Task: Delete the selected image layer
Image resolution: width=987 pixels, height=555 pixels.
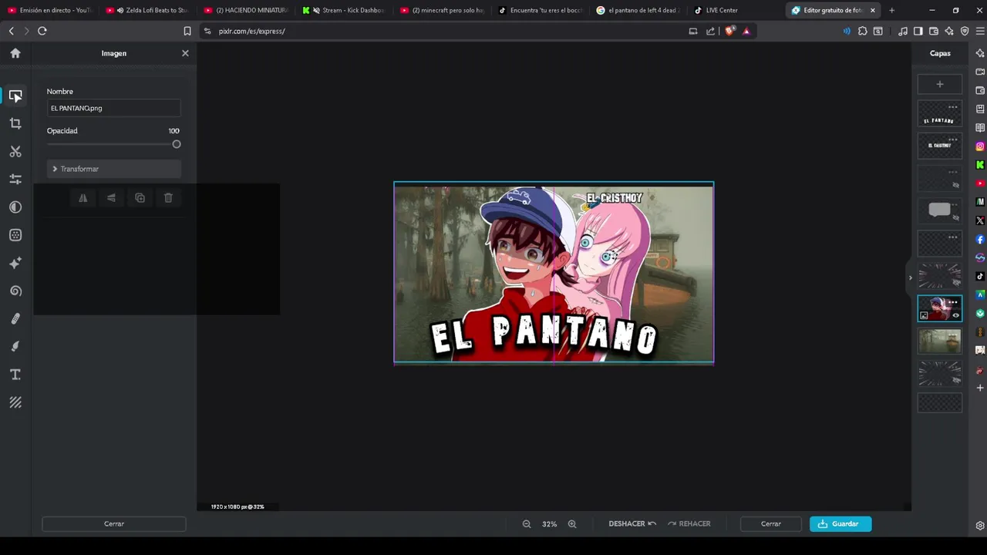Action: (168, 198)
